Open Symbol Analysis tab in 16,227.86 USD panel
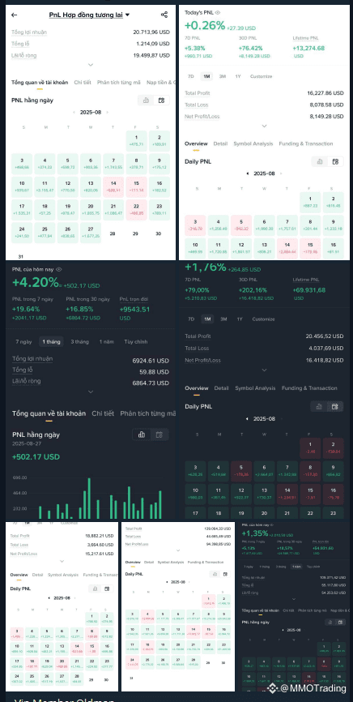Viewport: 353px width, 702px height. [x=253, y=143]
